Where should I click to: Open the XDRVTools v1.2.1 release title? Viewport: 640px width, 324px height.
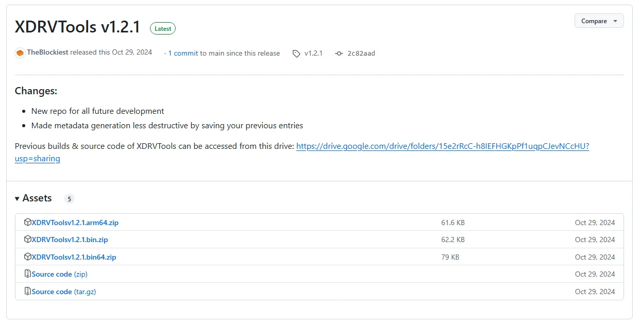pos(78,27)
